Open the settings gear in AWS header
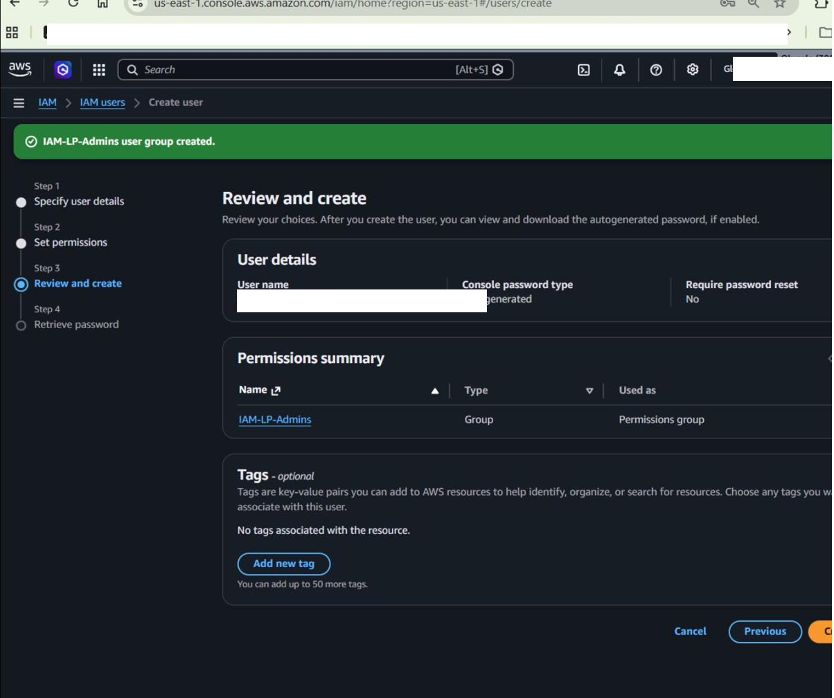The height and width of the screenshot is (698, 834). tap(692, 70)
